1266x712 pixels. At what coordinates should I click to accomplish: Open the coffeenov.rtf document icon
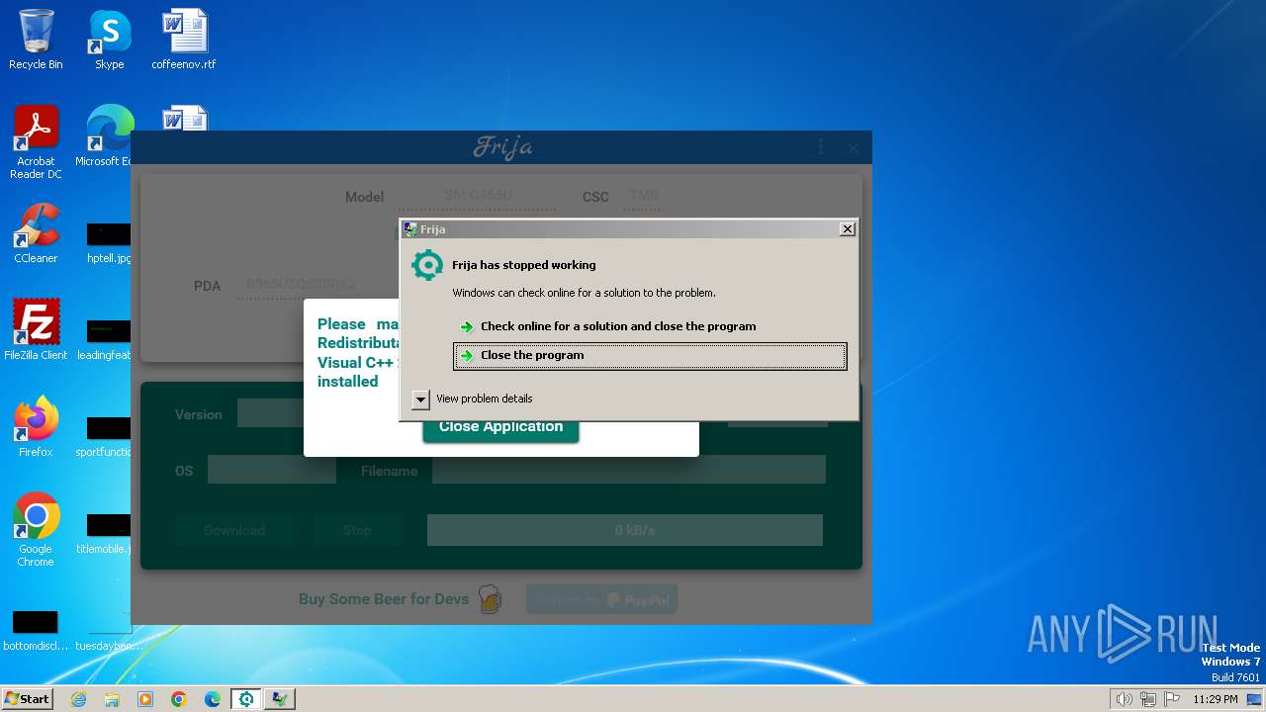[x=184, y=40]
